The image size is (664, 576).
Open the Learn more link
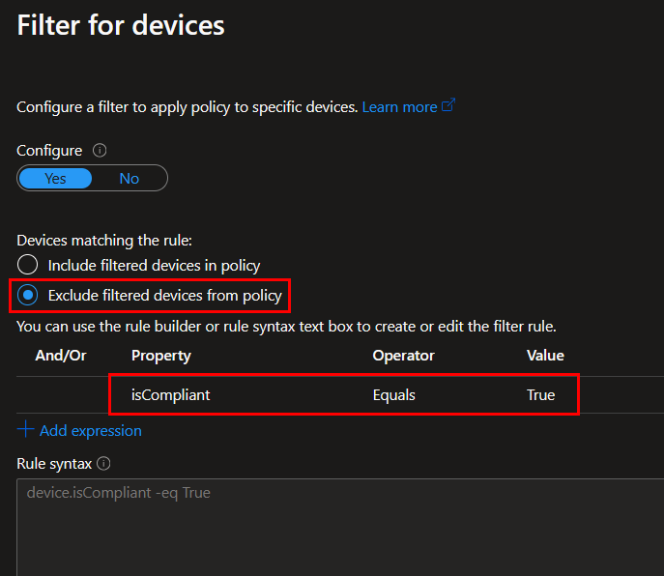pyautogui.click(x=399, y=106)
